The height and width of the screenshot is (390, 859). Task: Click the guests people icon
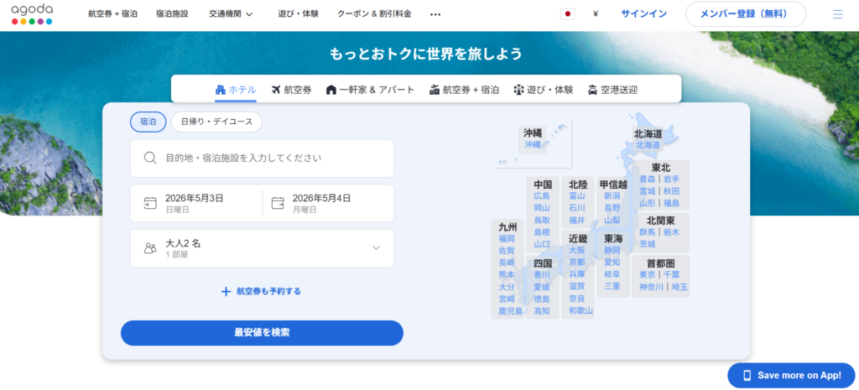click(x=150, y=248)
